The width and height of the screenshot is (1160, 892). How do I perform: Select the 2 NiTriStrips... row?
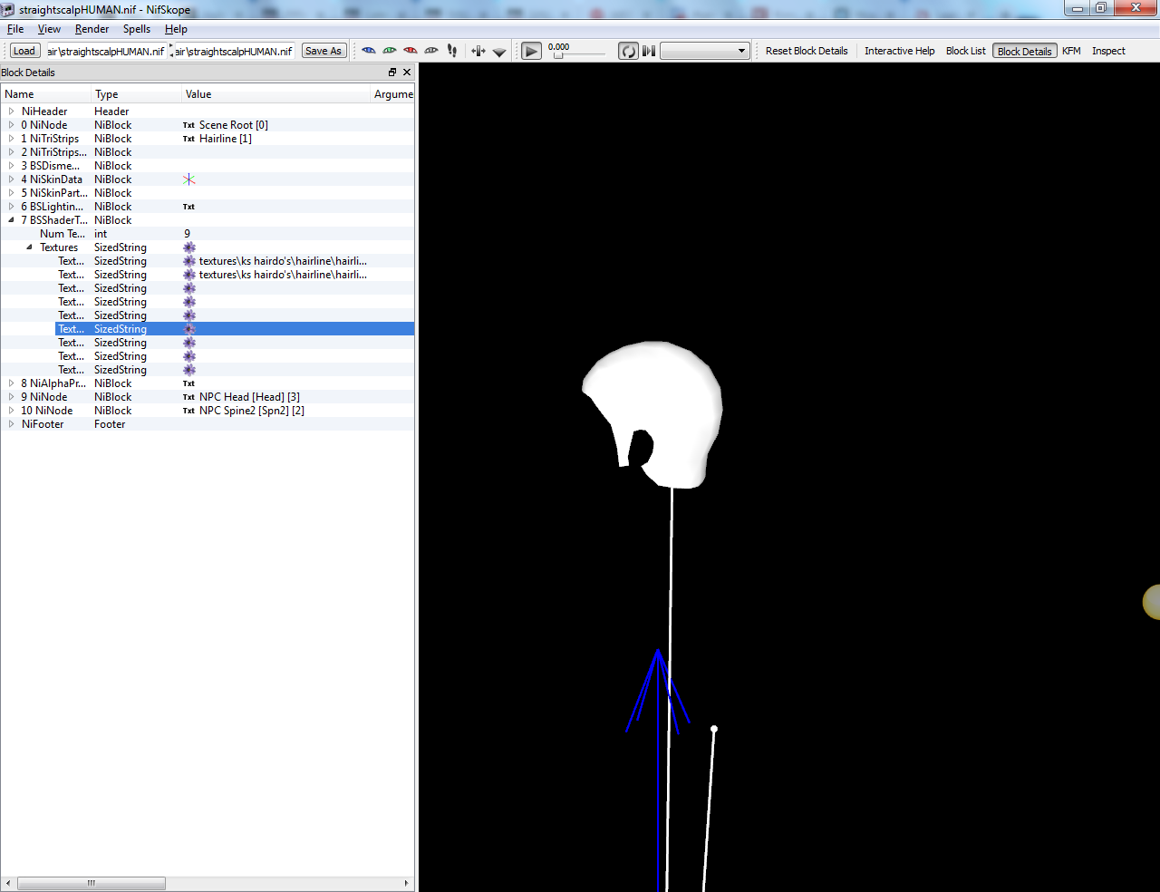point(208,152)
